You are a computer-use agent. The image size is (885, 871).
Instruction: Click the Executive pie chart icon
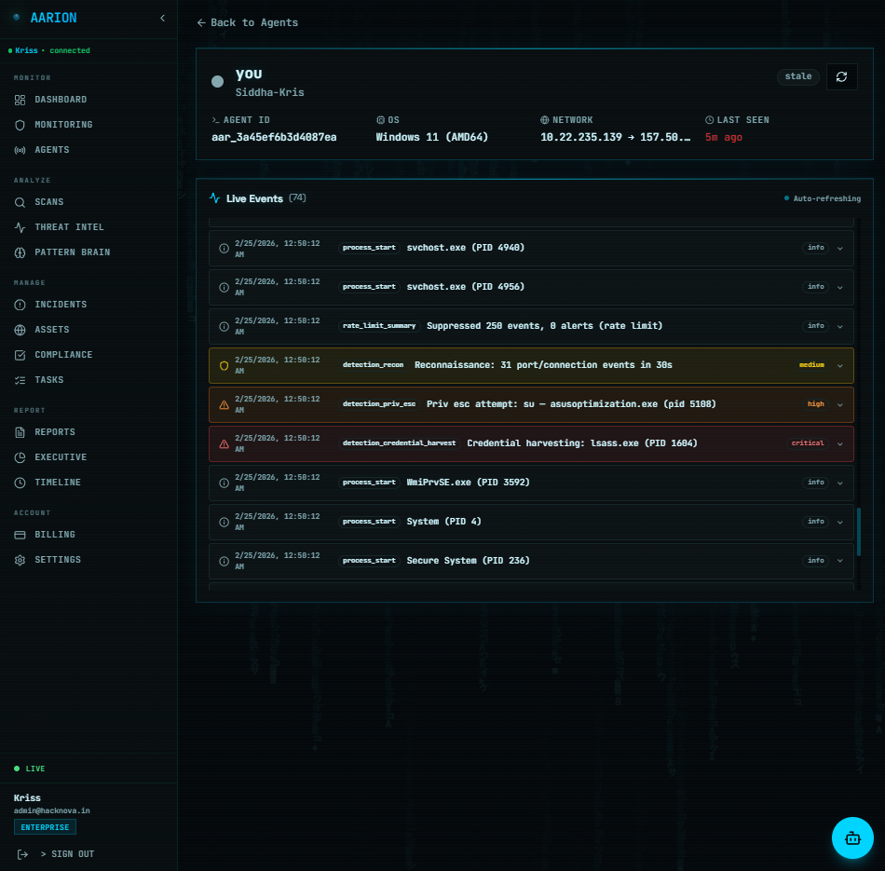coord(20,457)
